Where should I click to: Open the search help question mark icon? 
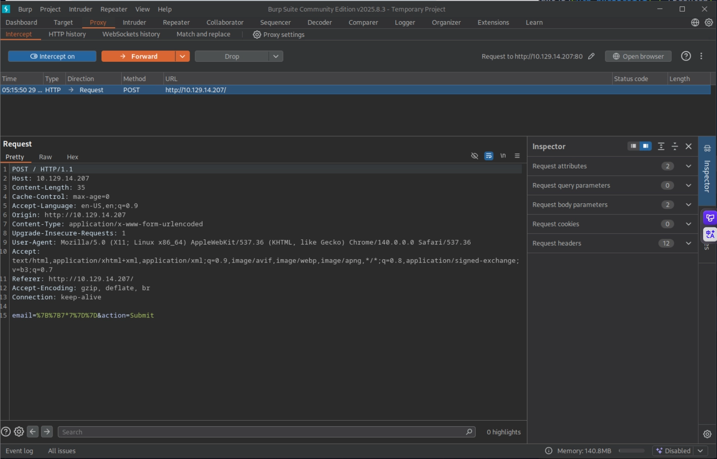(6, 432)
